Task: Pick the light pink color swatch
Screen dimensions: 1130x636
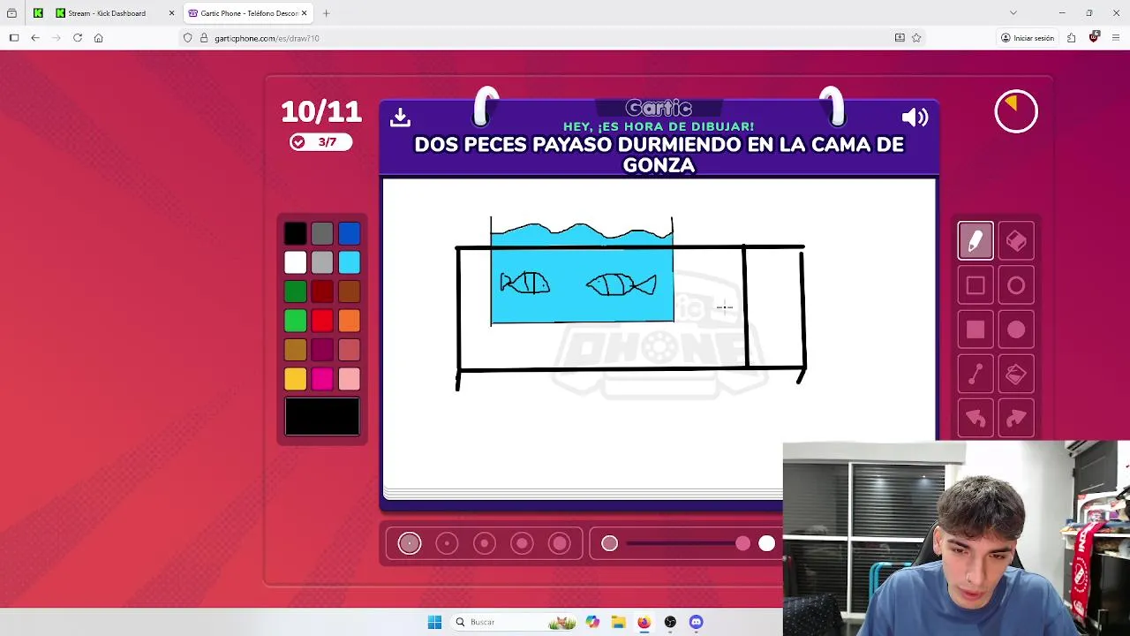Action: pyautogui.click(x=350, y=379)
